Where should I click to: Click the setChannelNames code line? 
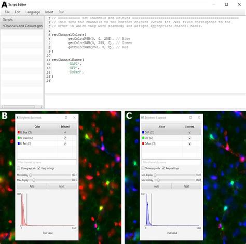pos(68,60)
